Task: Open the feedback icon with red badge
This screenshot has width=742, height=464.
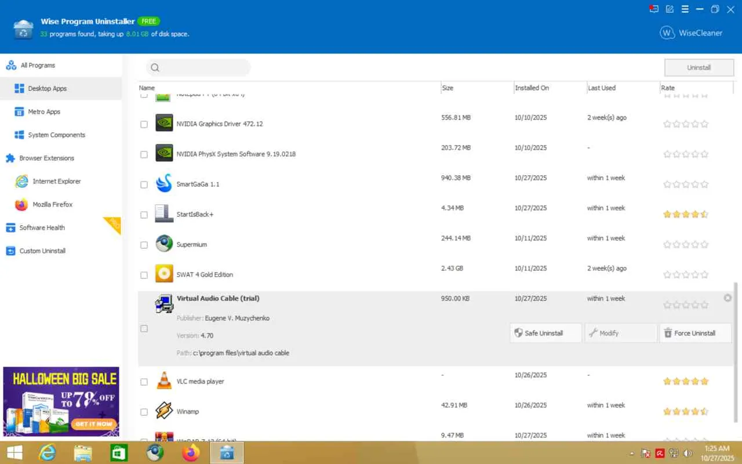Action: (654, 9)
